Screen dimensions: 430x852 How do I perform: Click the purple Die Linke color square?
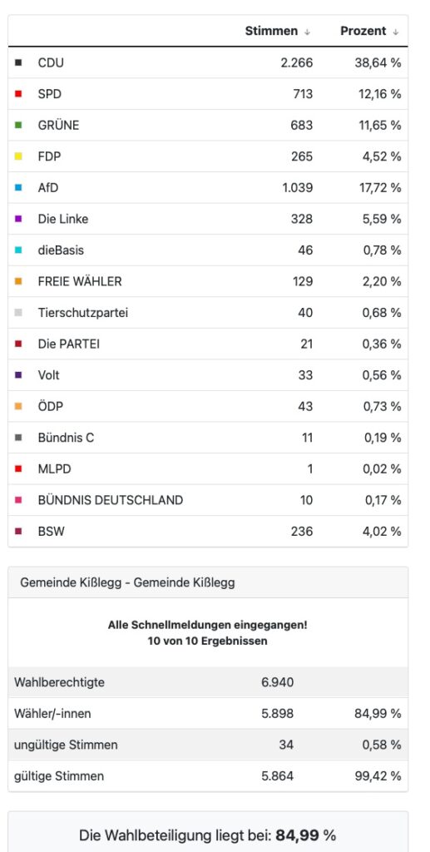tap(18, 219)
